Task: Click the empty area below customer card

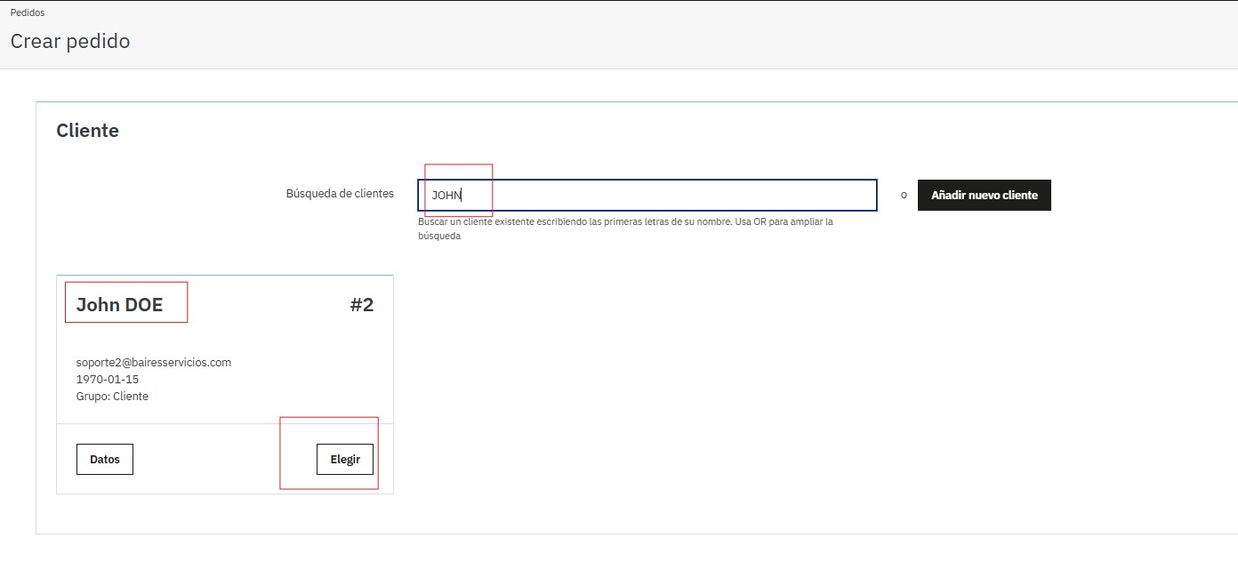Action: (x=224, y=514)
